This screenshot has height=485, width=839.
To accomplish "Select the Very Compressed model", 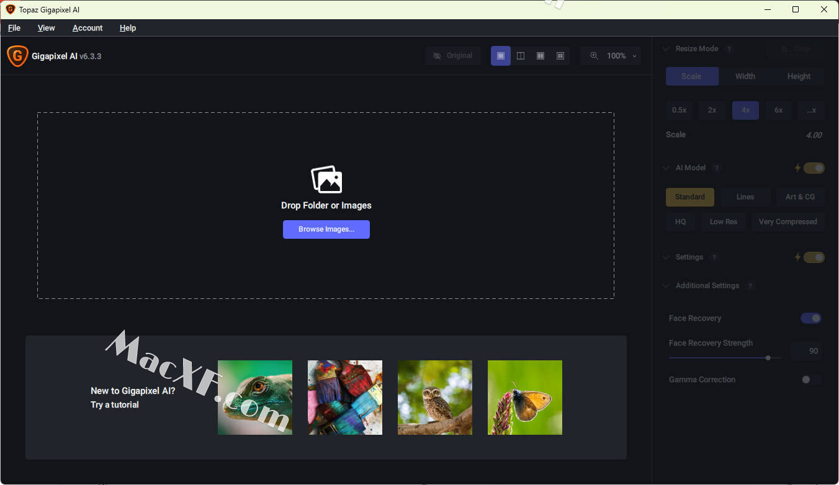I will 788,222.
